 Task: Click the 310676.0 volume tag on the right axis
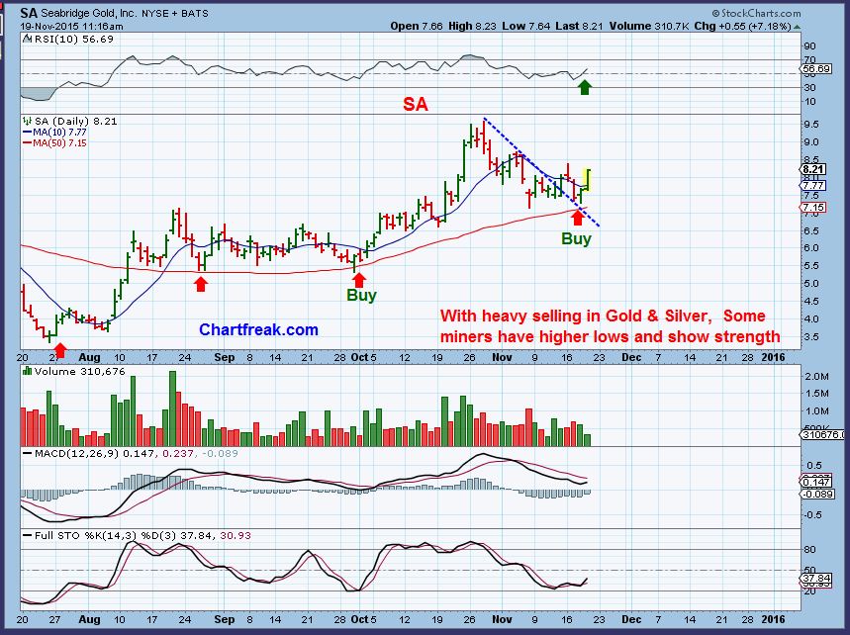(823, 434)
